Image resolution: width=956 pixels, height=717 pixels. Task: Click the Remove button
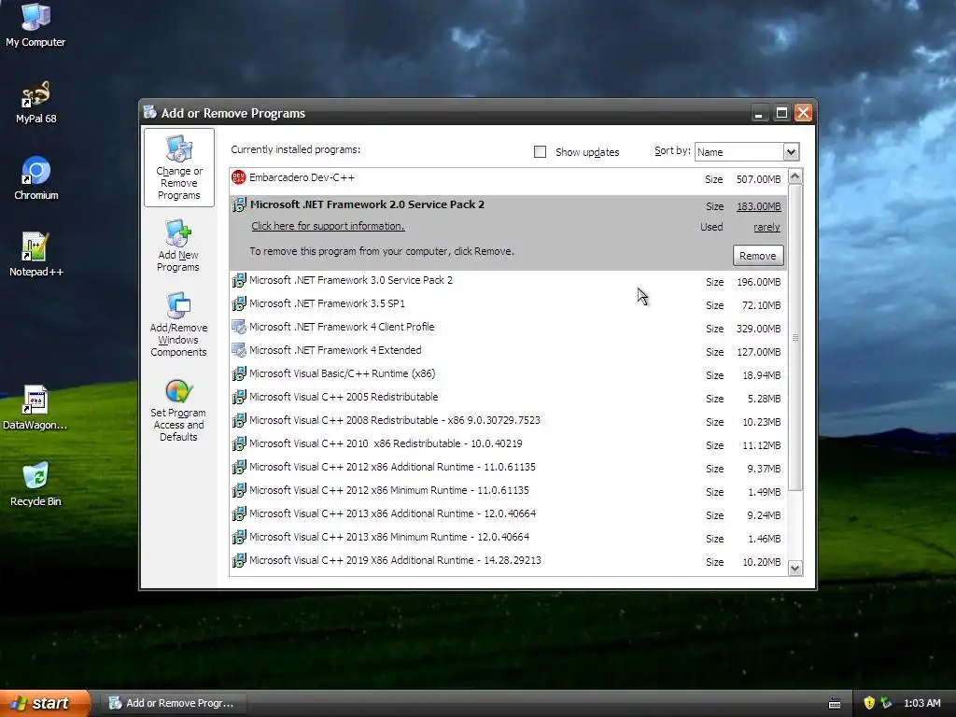758,256
